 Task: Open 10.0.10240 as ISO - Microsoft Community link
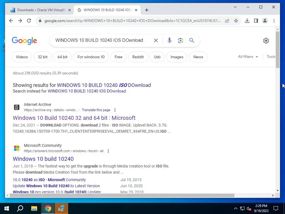click(49, 180)
